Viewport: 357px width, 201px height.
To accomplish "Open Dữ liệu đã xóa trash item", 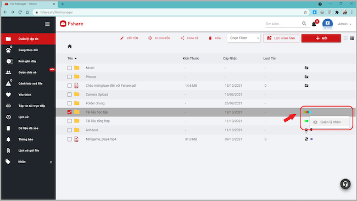I will pos(28,128).
